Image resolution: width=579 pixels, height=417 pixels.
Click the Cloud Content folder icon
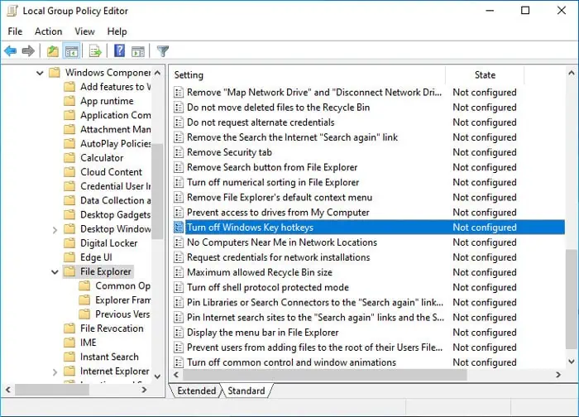coord(69,172)
